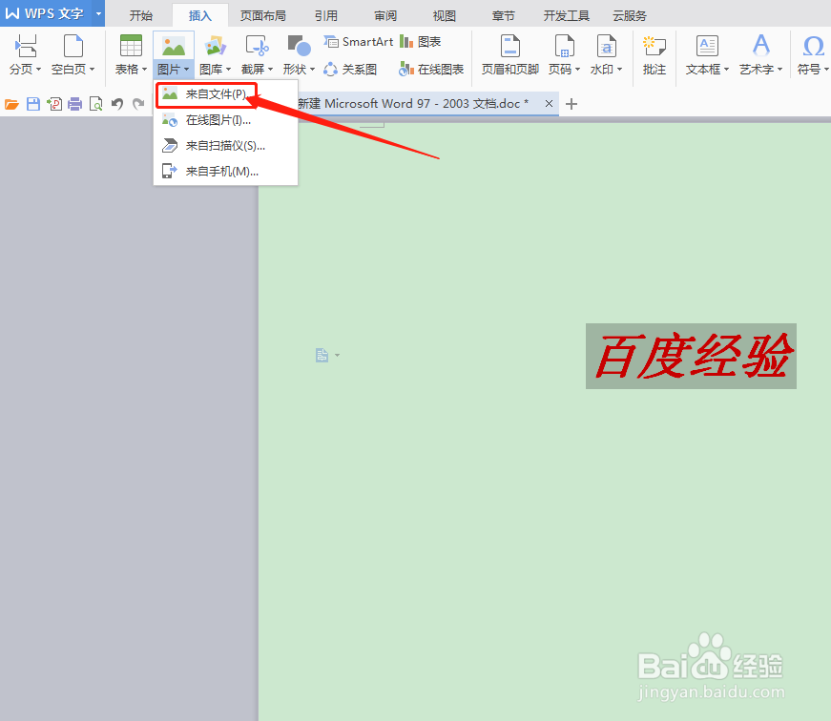Insert a 图表 chart

(420, 41)
